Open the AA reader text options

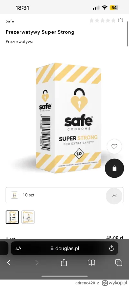point(18,249)
